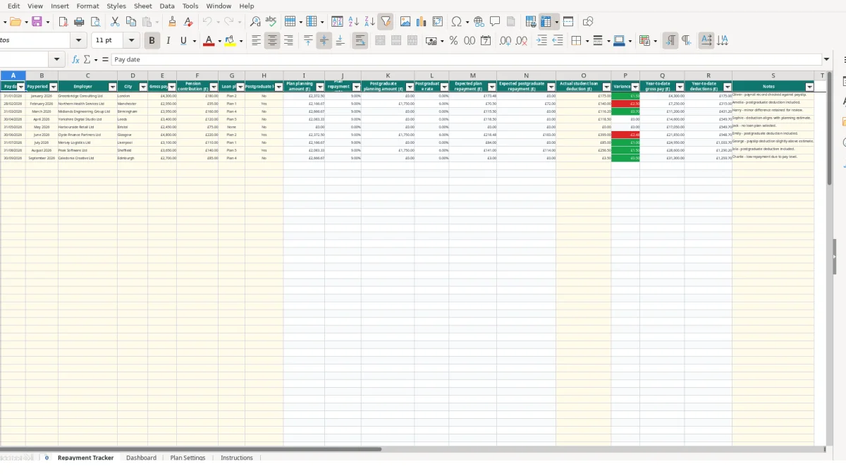Expand the formula bar

coord(826,60)
